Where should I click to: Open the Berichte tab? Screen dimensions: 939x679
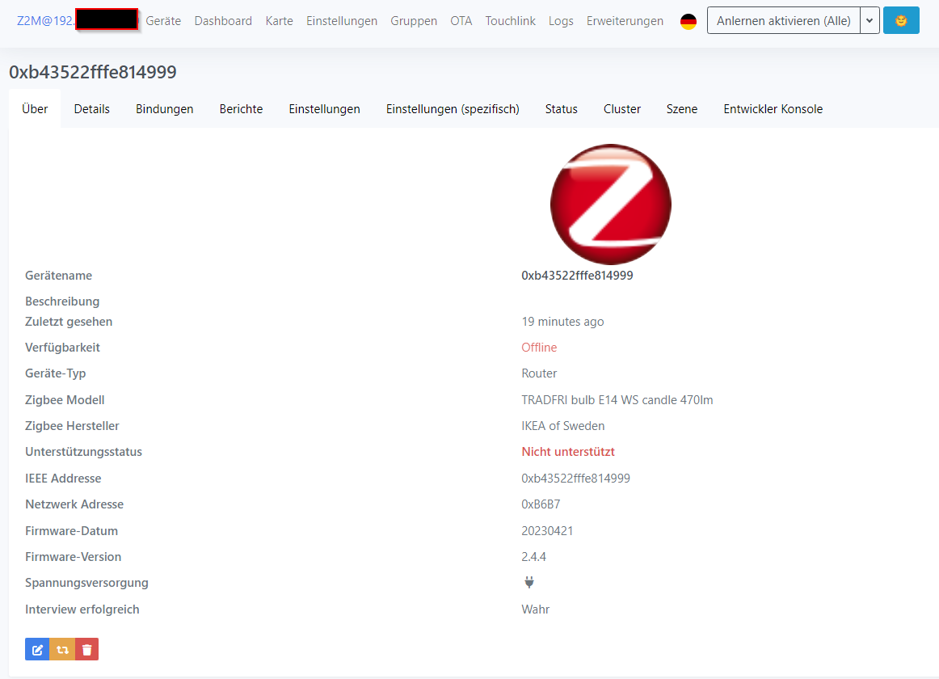point(242,109)
